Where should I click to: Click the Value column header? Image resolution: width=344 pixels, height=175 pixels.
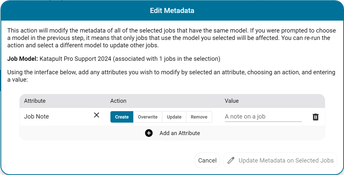tap(232, 101)
